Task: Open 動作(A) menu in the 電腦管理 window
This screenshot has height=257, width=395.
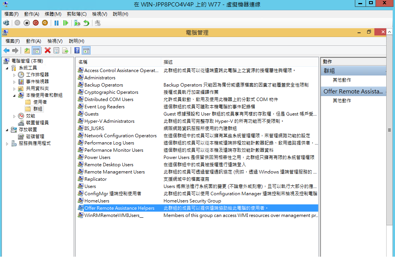Action: point(34,41)
